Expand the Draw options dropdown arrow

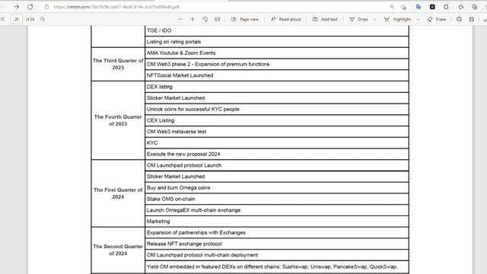click(375, 19)
